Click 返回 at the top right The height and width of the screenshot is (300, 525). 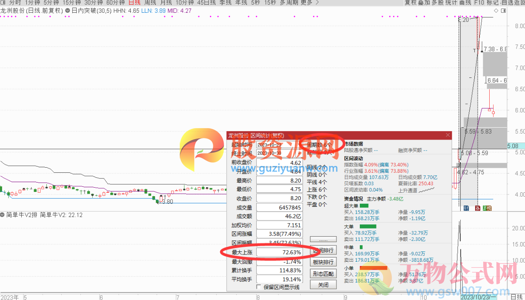pos(519,3)
